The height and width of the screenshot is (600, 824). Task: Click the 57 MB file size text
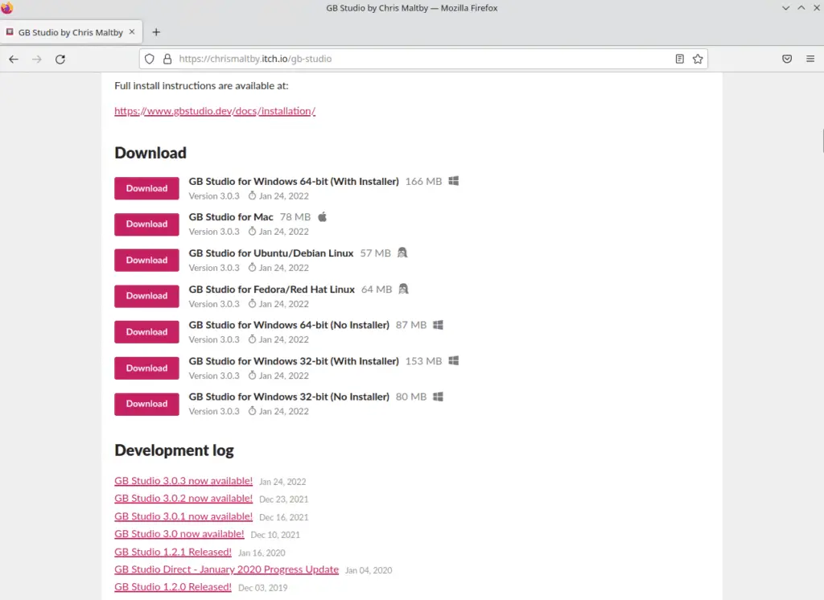point(375,253)
